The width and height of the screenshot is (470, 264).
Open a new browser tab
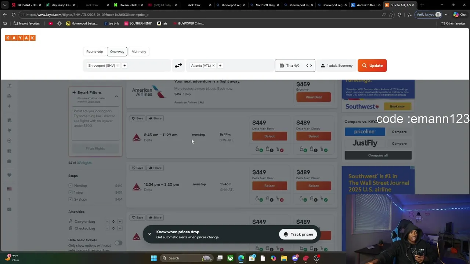pyautogui.click(x=422, y=5)
